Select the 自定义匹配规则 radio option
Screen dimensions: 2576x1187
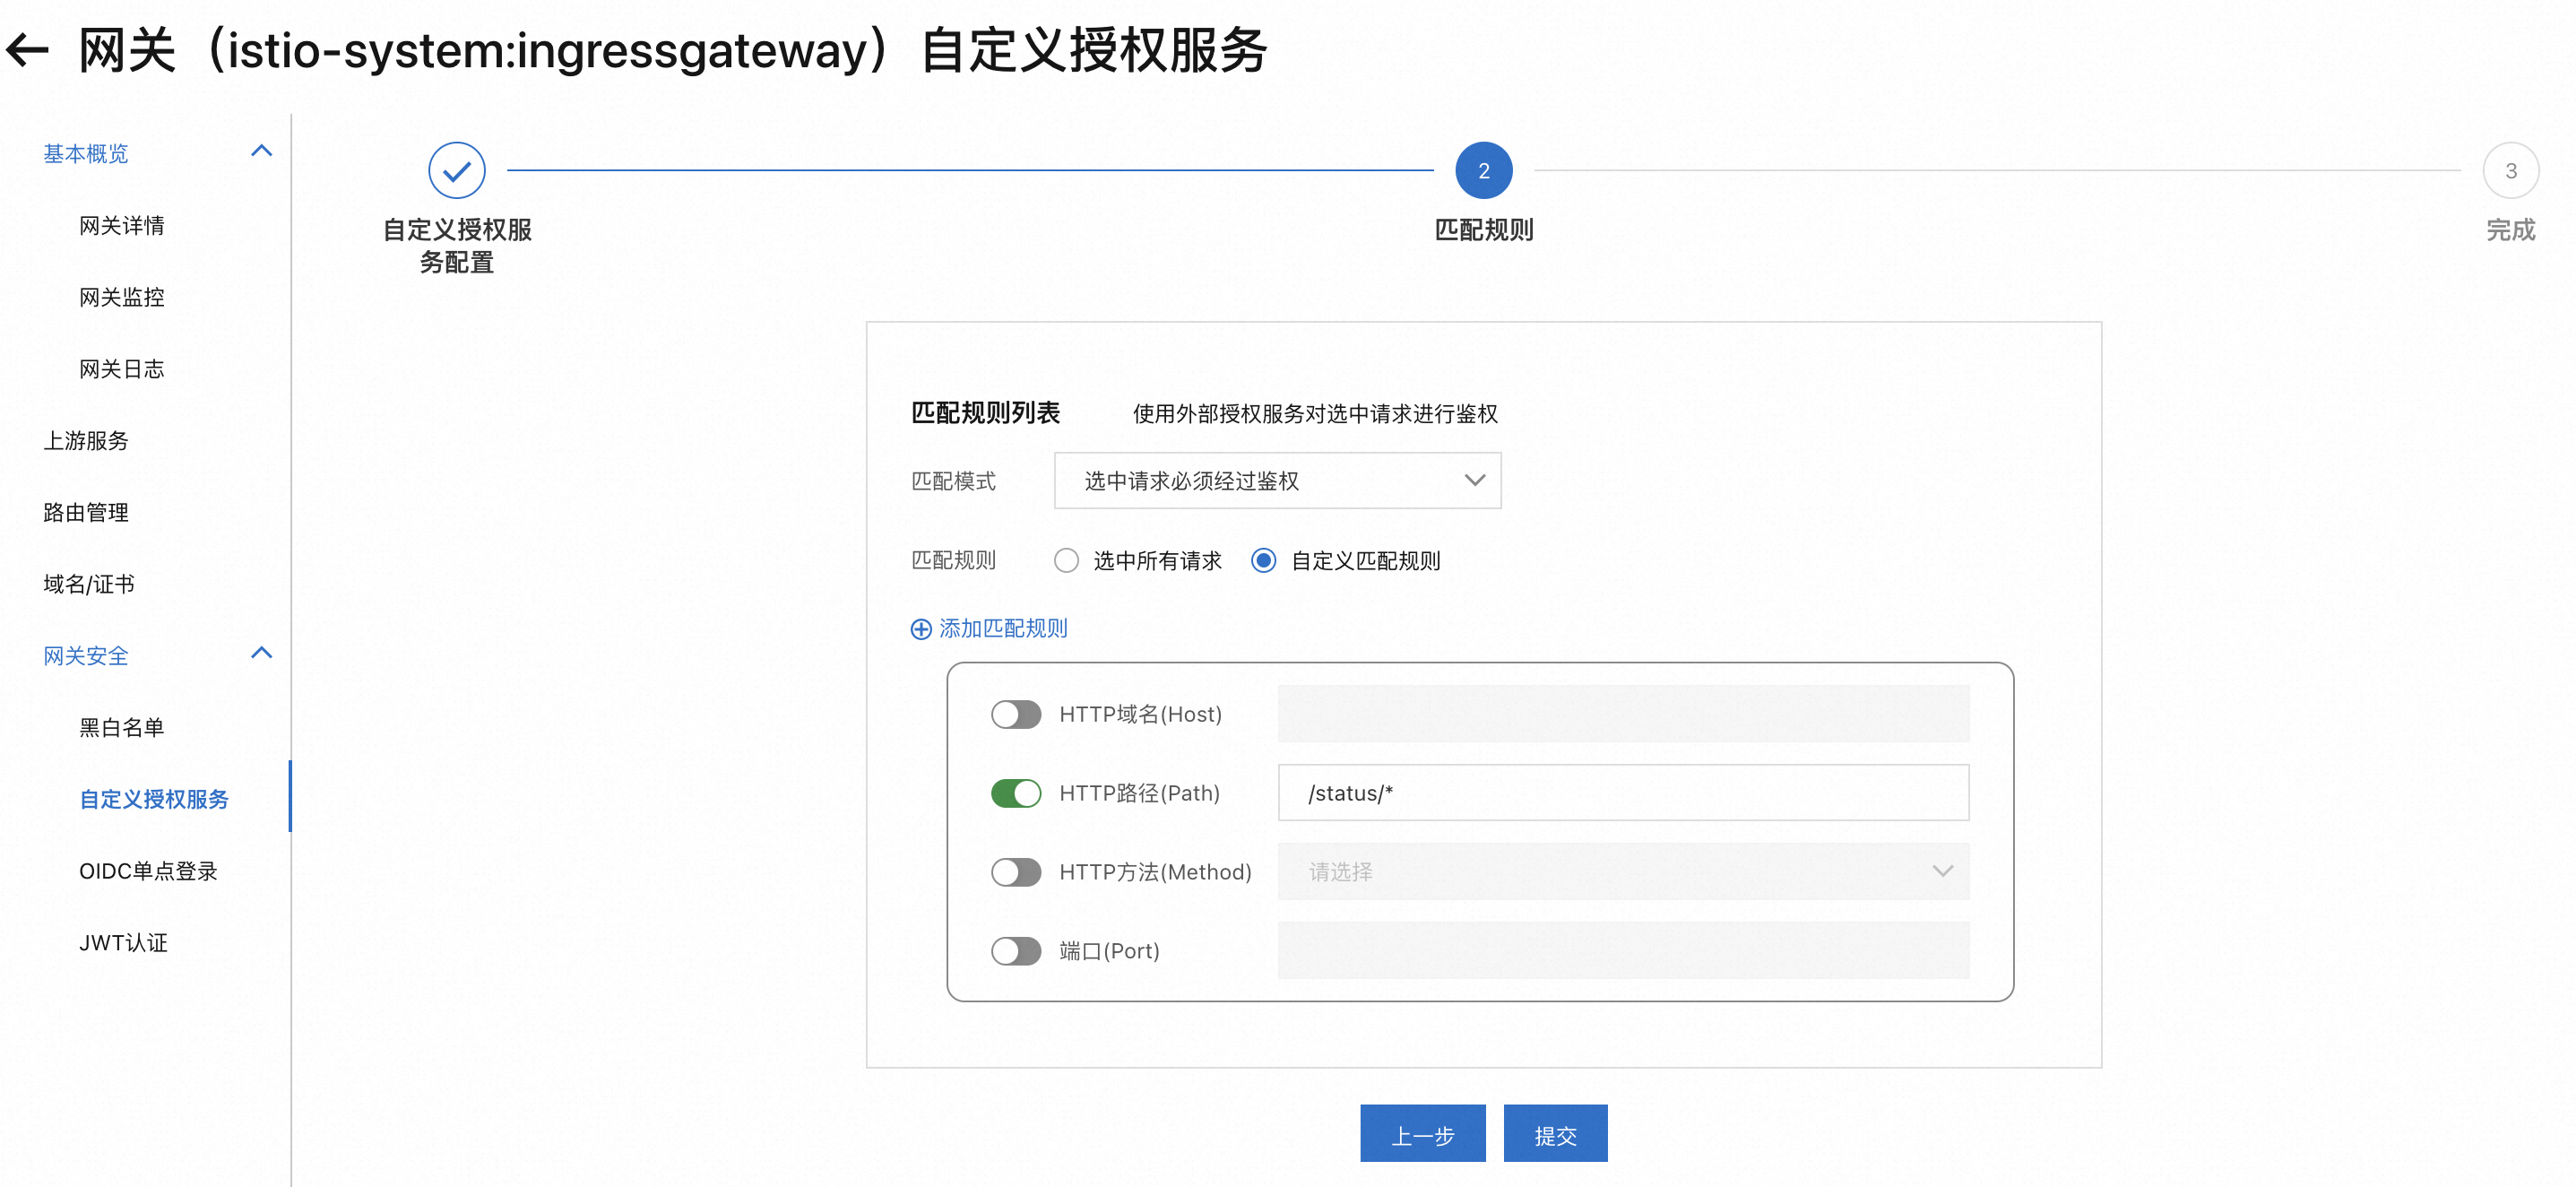(x=1263, y=561)
